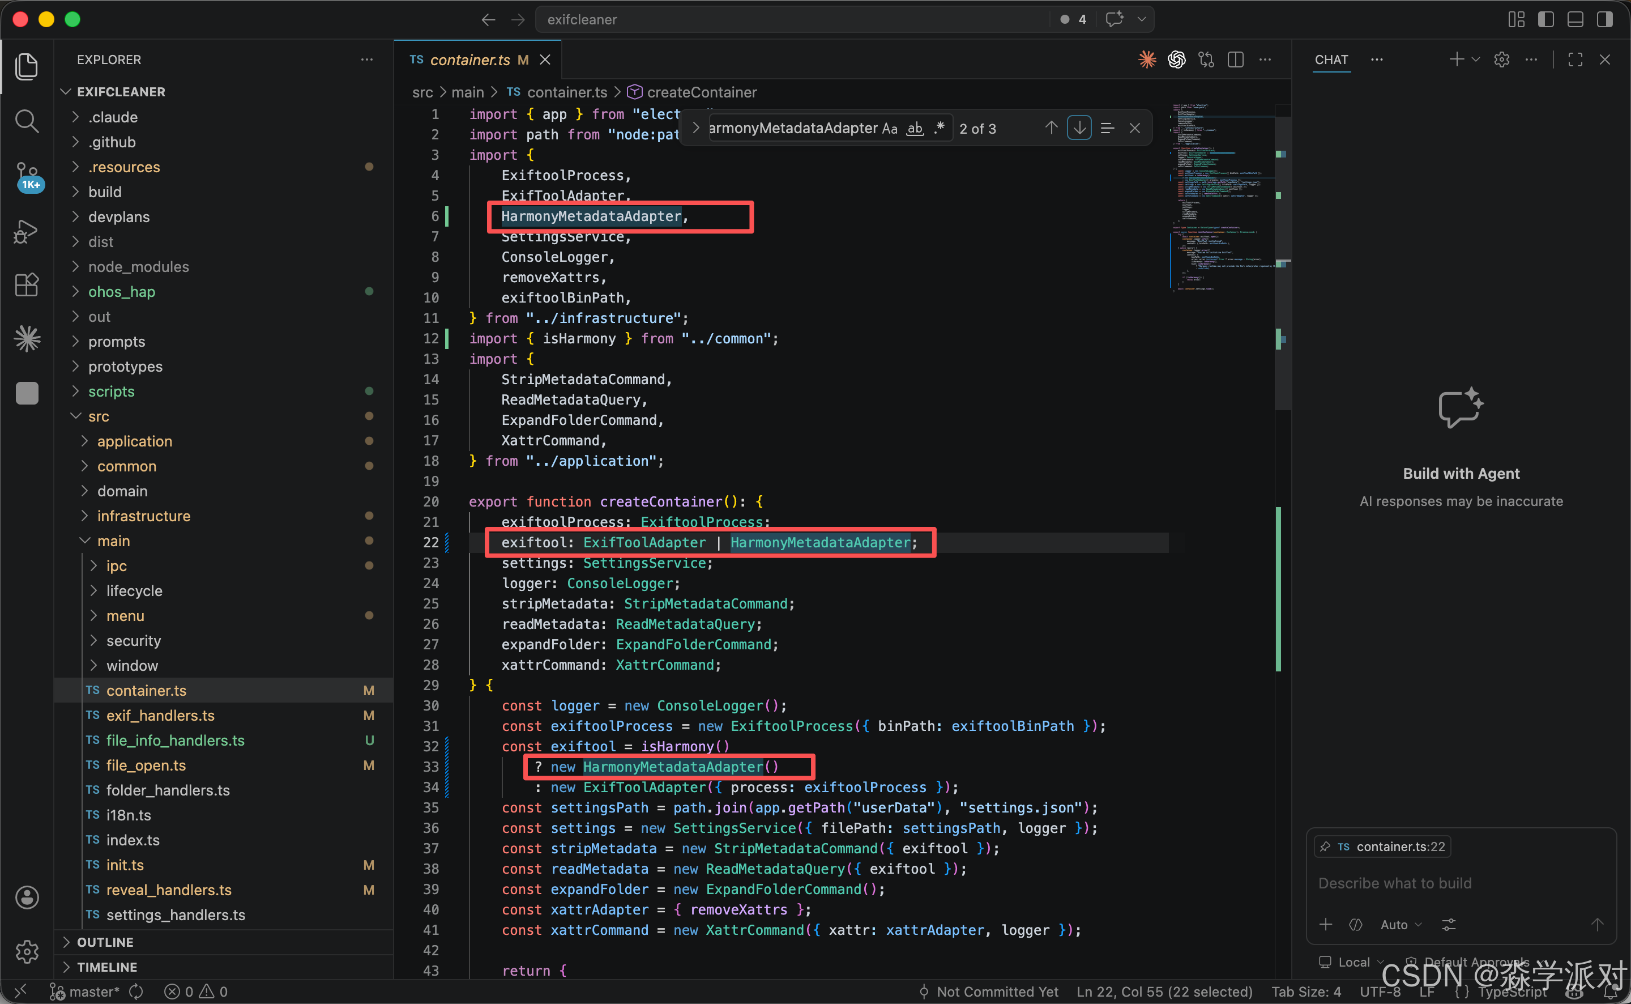Screen dimensions: 1631x1004
Task: Click the ChatGPT icon in editor toolbar
Action: click(x=1176, y=59)
